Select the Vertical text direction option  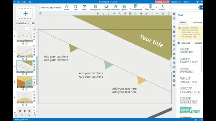click(x=193, y=43)
